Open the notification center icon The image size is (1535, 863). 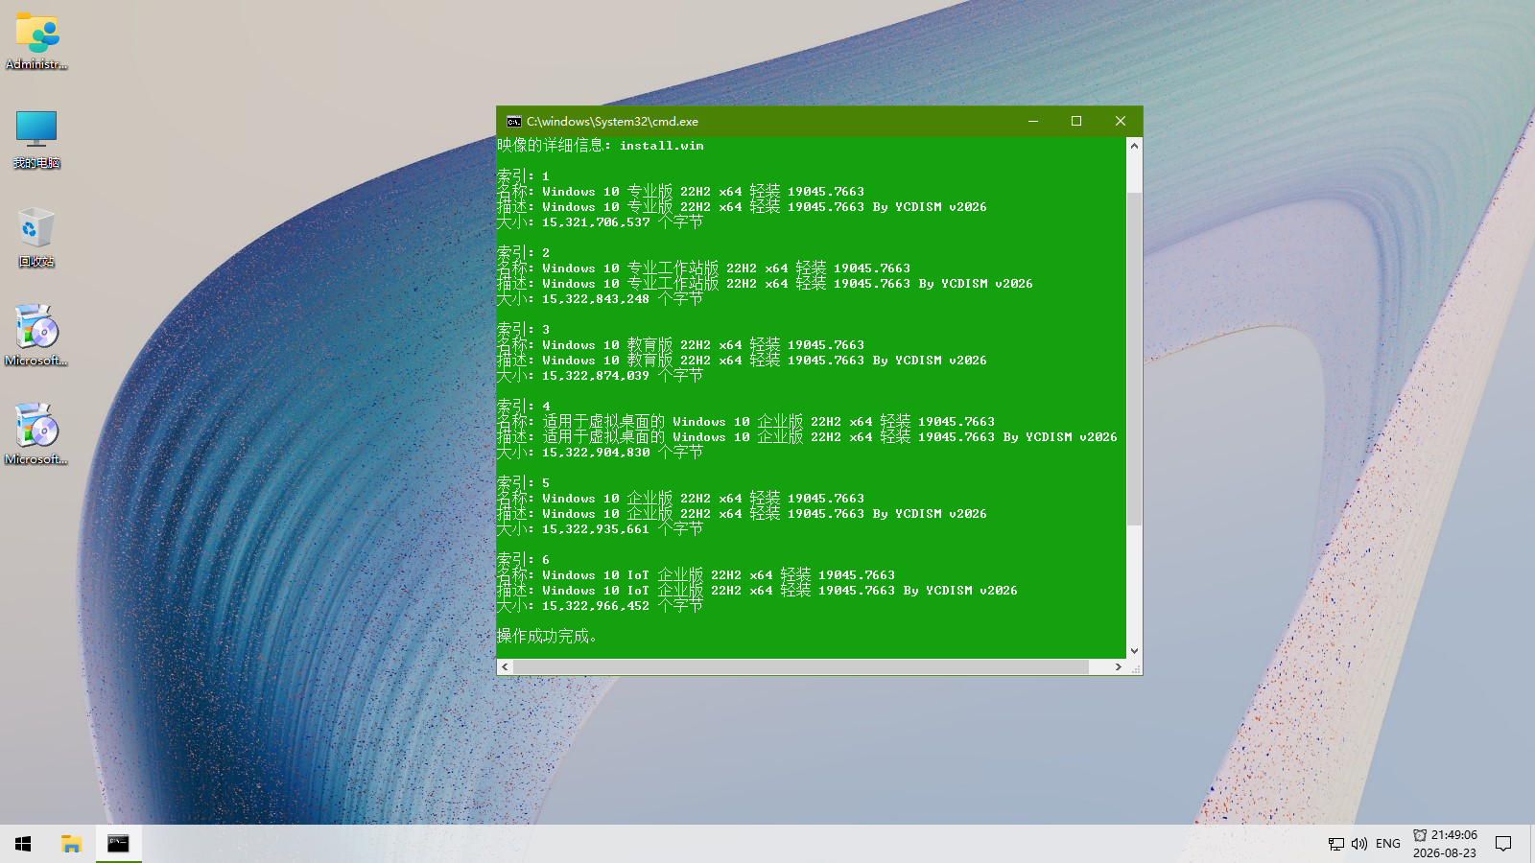pos(1503,844)
